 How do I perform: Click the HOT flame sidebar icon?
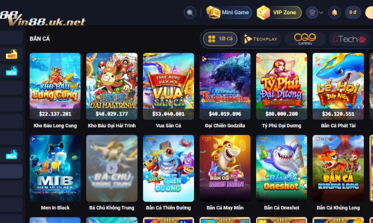click(x=11, y=54)
